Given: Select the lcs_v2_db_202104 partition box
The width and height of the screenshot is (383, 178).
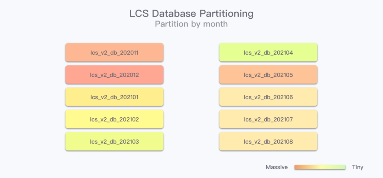Looking at the screenshot, I should click(268, 53).
